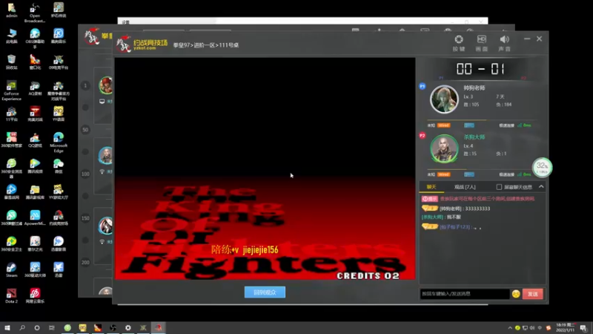Screen dimensions: 593x334
Task: Switch to the 观战 [7人] spectators tab
Action: (465, 187)
